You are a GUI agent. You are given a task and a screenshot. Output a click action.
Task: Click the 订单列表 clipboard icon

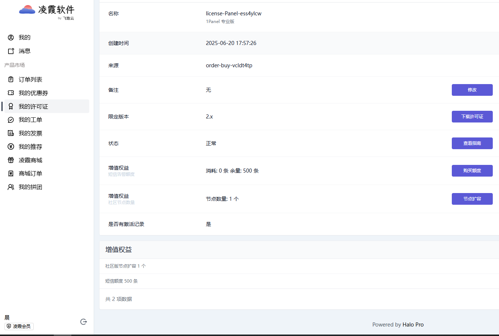coord(11,80)
